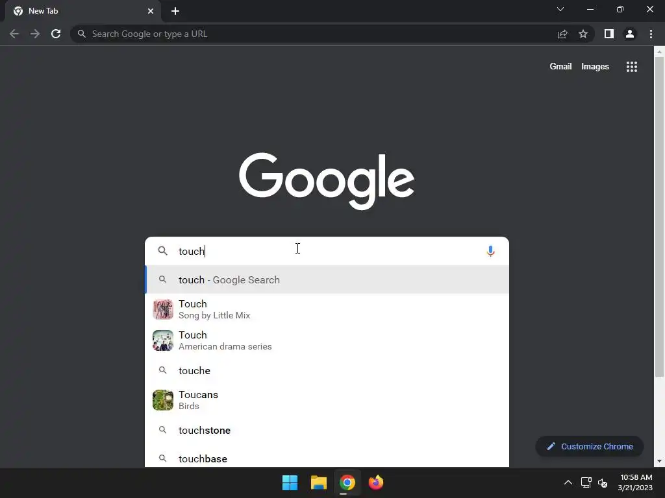Viewport: 665px width, 498px height.
Task: Click the Touch drama series thumbnail
Action: 163,340
